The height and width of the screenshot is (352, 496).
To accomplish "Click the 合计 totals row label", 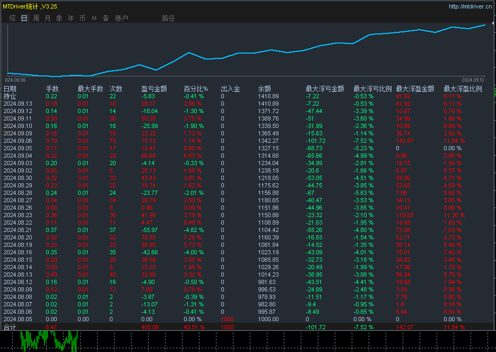I will (x=10, y=327).
